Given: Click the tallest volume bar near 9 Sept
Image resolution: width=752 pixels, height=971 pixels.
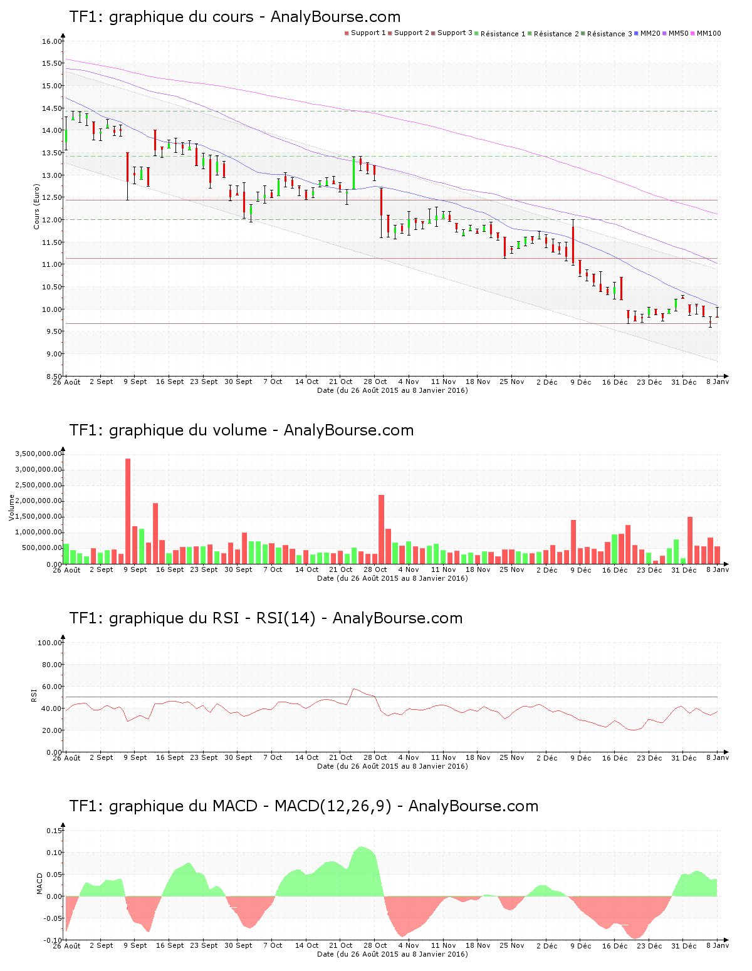Looking at the screenshot, I should pos(128,511).
